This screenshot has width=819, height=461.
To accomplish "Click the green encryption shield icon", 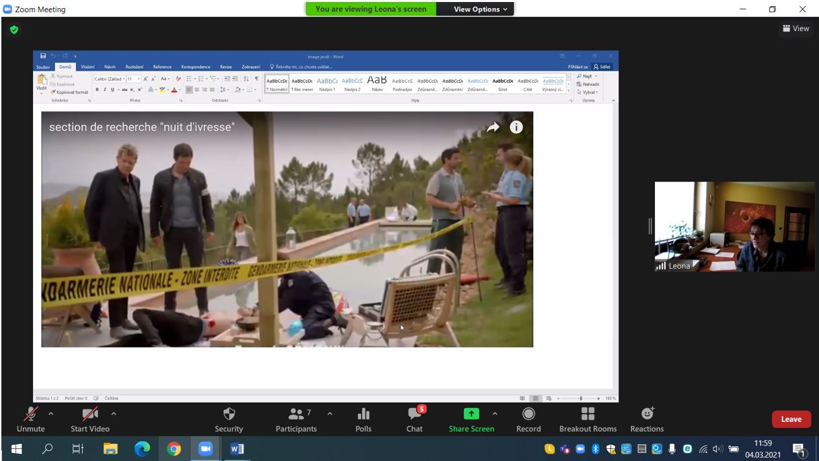I will (14, 30).
